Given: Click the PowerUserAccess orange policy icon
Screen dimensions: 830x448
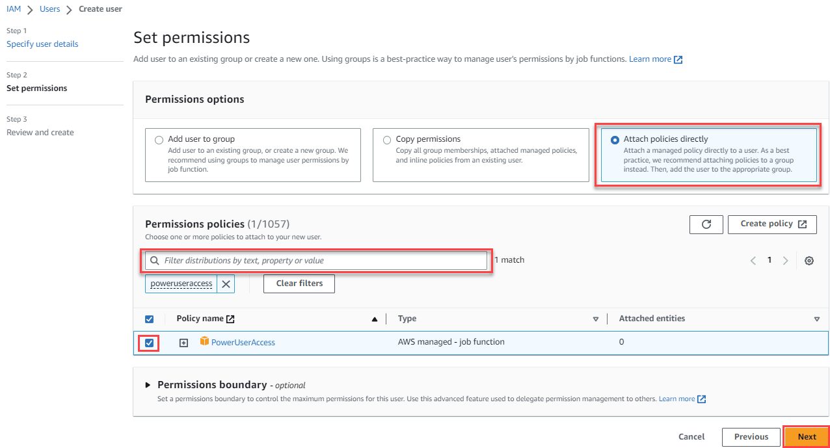Looking at the screenshot, I should (204, 341).
